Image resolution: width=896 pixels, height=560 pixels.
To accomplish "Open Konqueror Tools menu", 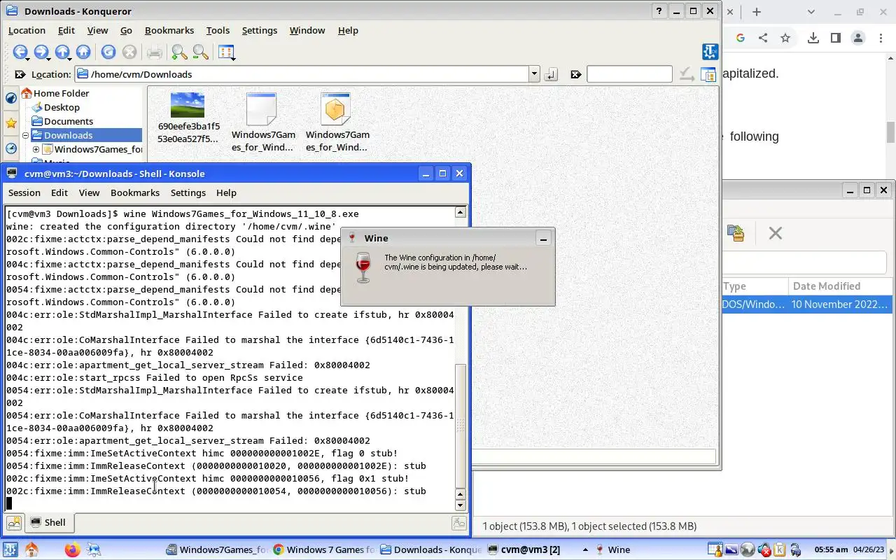I will pyautogui.click(x=218, y=30).
